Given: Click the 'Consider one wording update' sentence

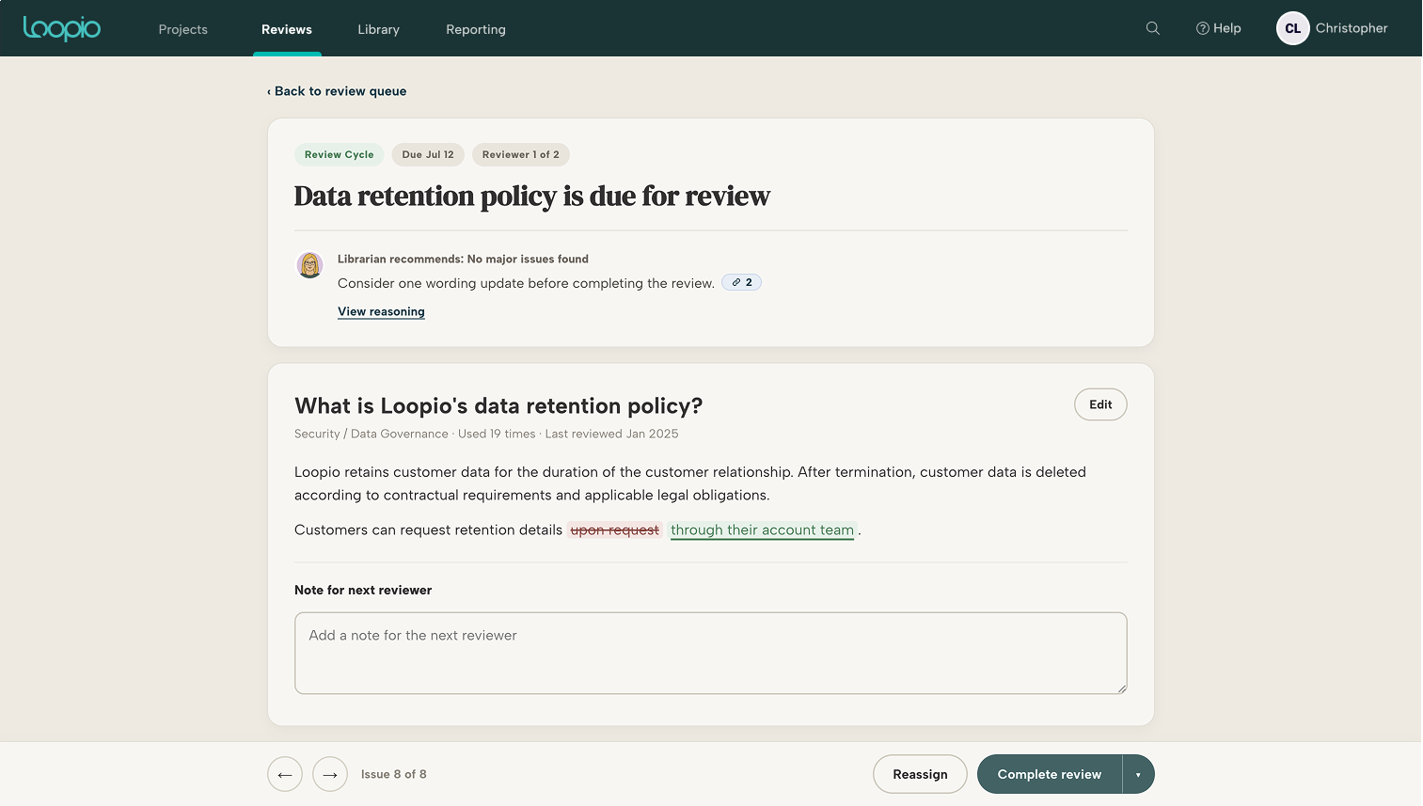Looking at the screenshot, I should [526, 283].
